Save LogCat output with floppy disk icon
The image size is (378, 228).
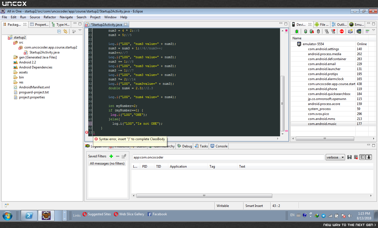point(349,157)
